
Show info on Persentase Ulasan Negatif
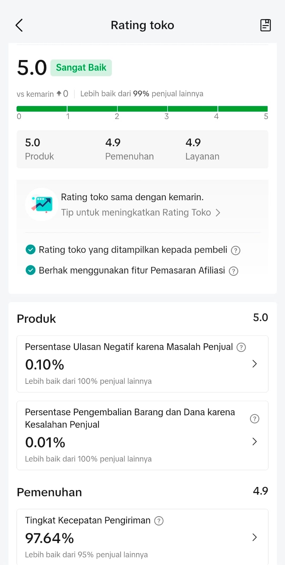(x=241, y=347)
